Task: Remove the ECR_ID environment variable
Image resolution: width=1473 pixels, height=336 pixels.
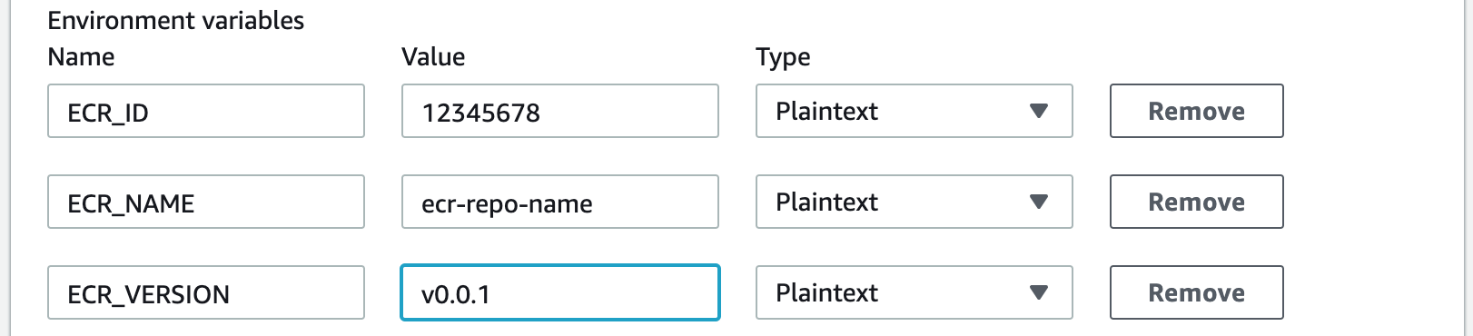Action: pyautogui.click(x=1196, y=111)
